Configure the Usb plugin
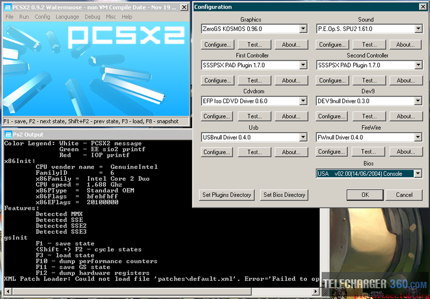 tap(217, 152)
